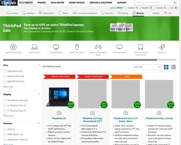Open SUPPORT menu
This screenshot has width=181, height=145.
click(x=121, y=2)
